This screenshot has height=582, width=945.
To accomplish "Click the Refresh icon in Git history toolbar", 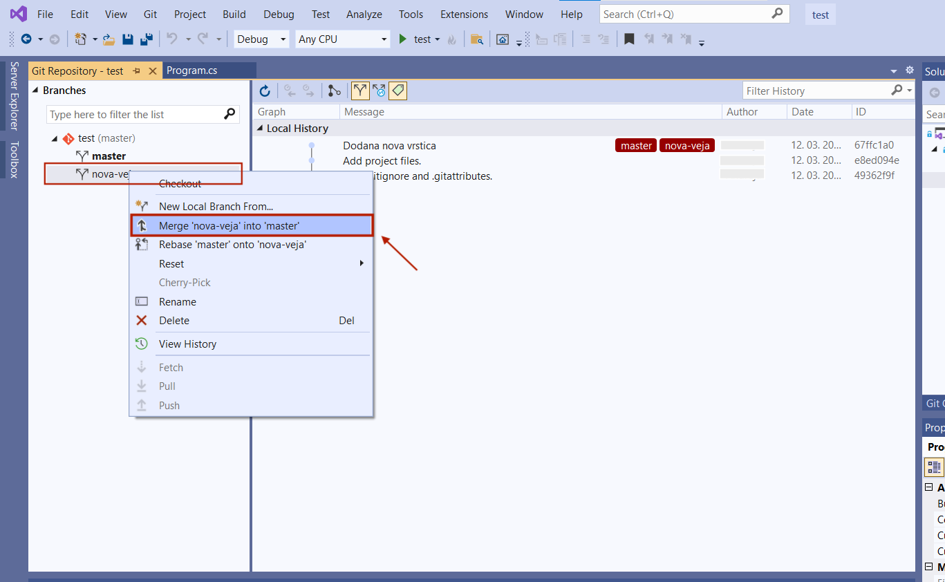I will tap(265, 91).
